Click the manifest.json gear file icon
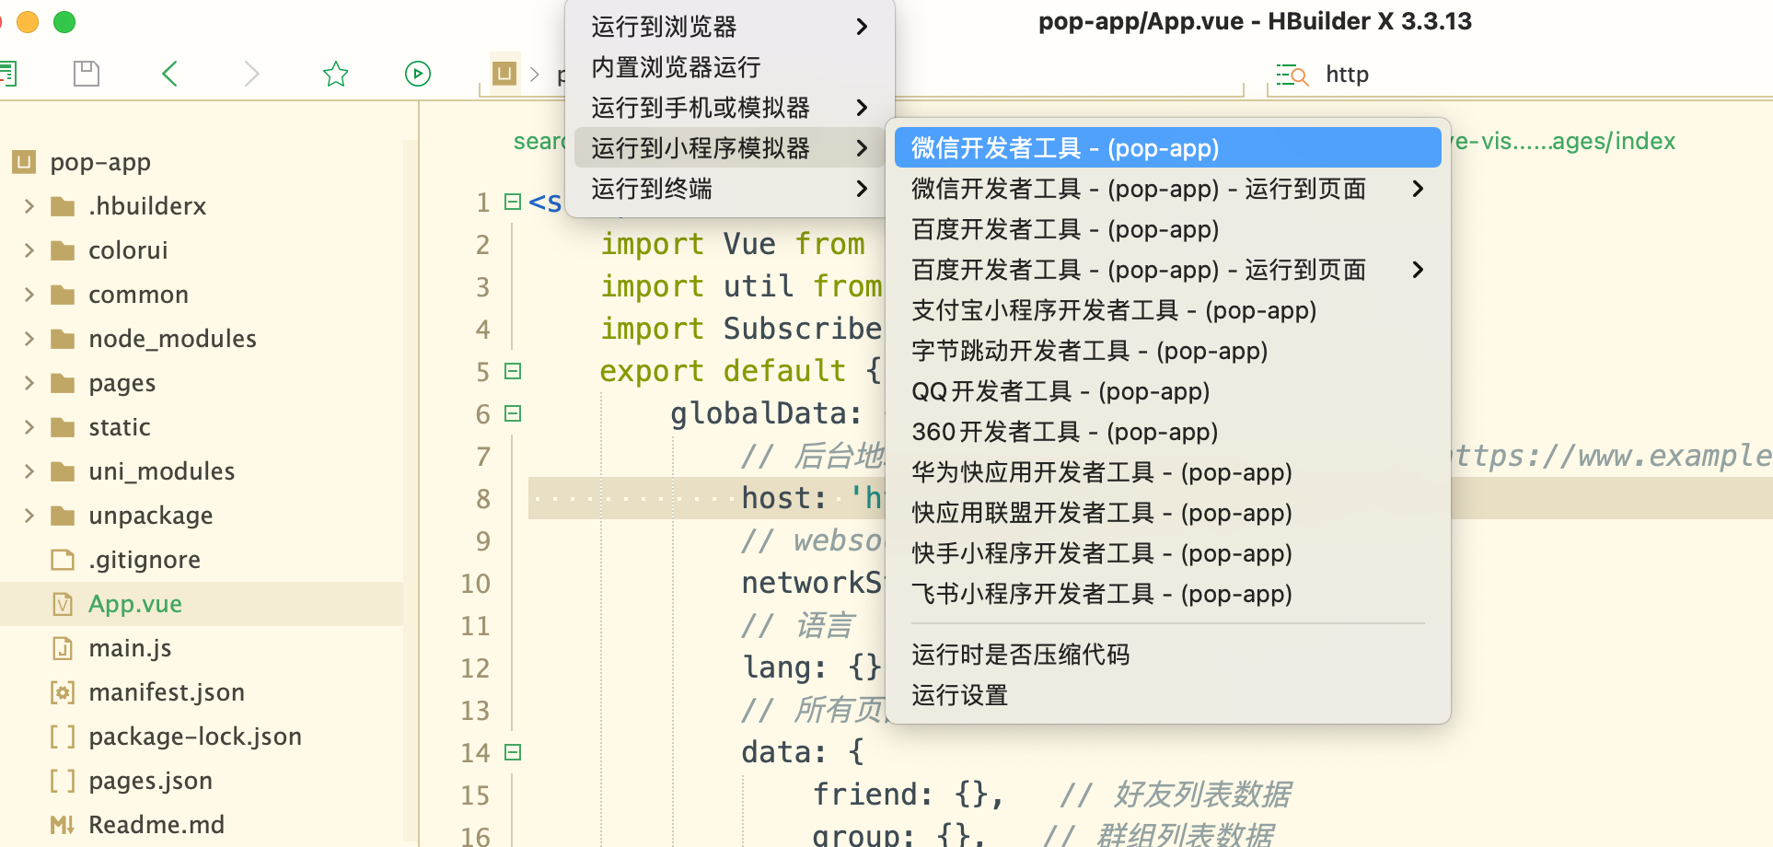The image size is (1773, 847). (63, 692)
